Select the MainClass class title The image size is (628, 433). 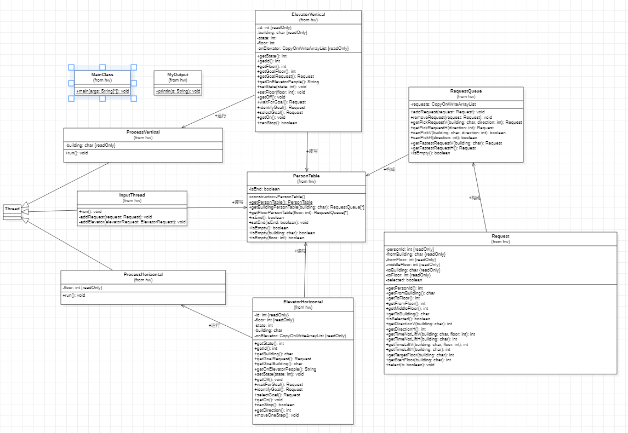click(102, 74)
